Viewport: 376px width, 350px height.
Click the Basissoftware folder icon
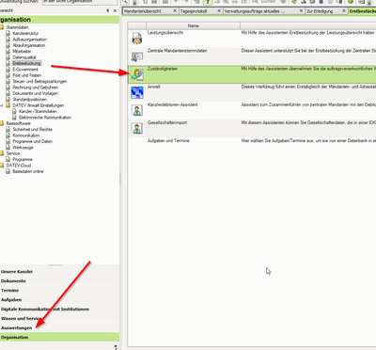coord(2,123)
